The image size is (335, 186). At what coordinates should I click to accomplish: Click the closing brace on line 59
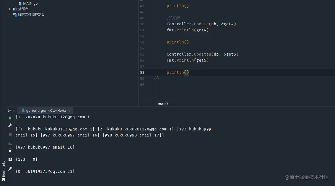pos(158,79)
